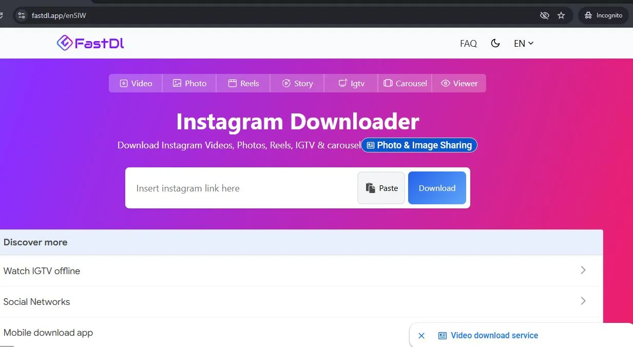Switch to the Igtv tab

(x=351, y=83)
